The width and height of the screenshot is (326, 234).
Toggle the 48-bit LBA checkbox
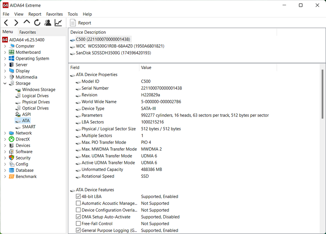[x=78, y=197]
